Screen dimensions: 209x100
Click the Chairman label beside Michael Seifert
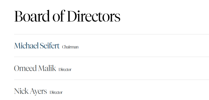click(70, 47)
